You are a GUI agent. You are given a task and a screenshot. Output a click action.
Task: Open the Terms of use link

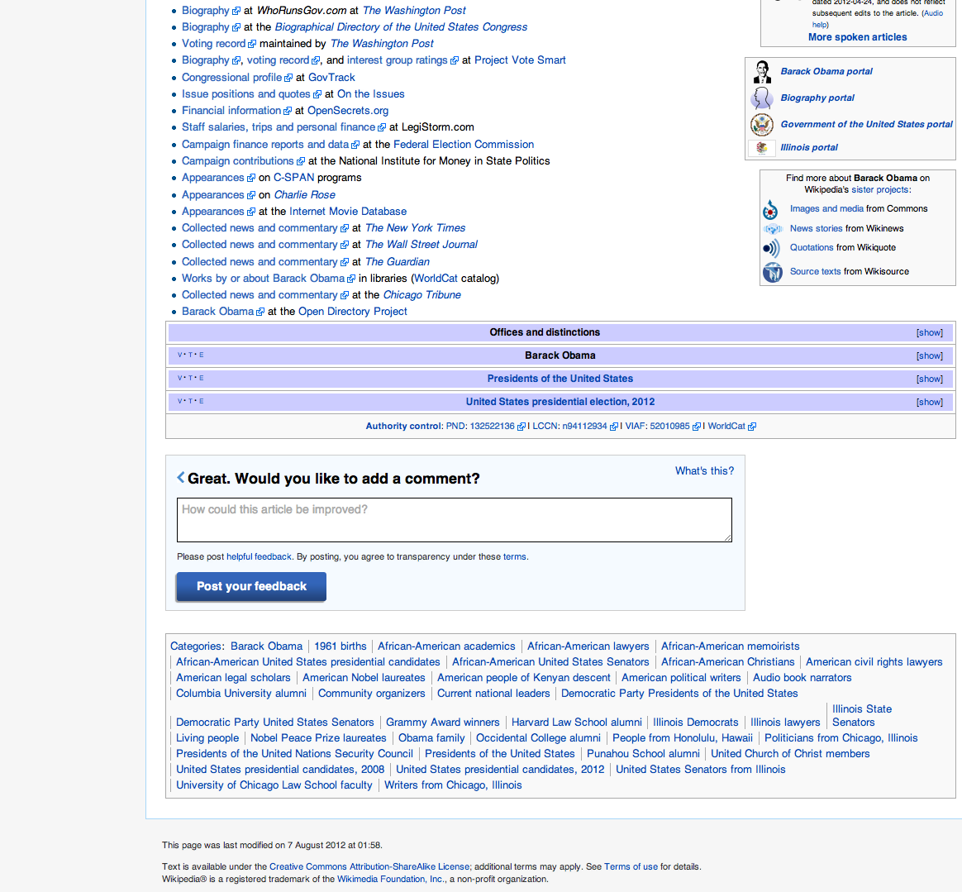click(631, 867)
